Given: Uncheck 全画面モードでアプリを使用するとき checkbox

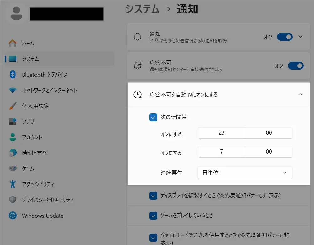Looking at the screenshot, I should 153,237.
